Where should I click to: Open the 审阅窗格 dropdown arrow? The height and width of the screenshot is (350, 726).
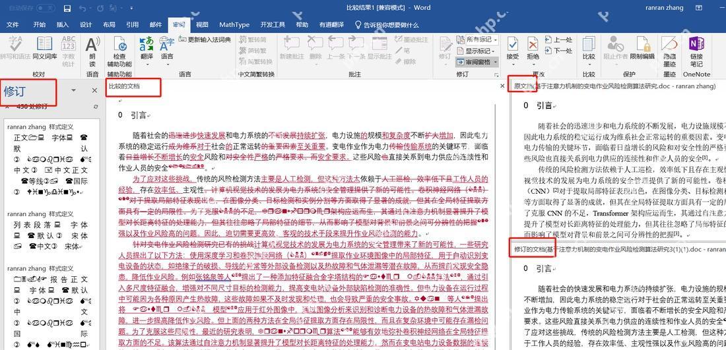(x=496, y=62)
